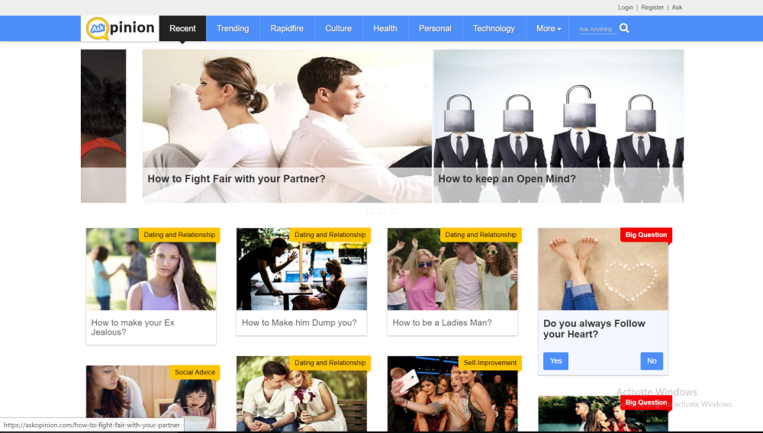763x433 pixels.
Task: Expand the More dropdown menu
Action: [549, 28]
